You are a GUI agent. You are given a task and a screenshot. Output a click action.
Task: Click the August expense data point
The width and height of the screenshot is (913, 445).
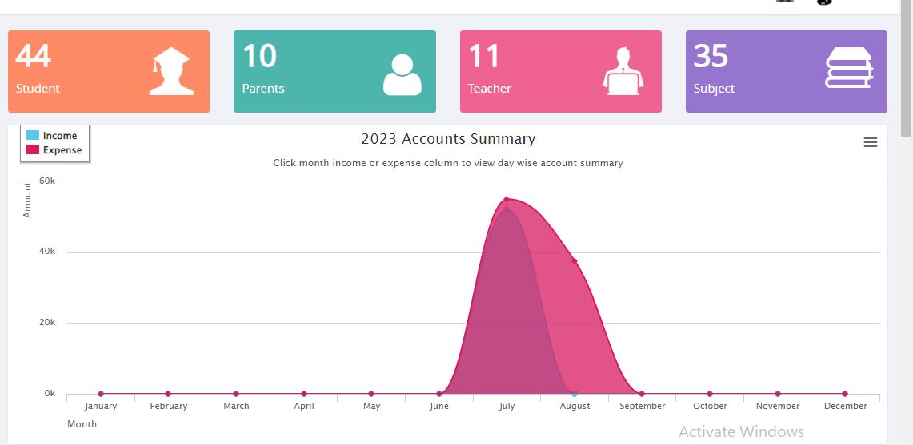[575, 261]
